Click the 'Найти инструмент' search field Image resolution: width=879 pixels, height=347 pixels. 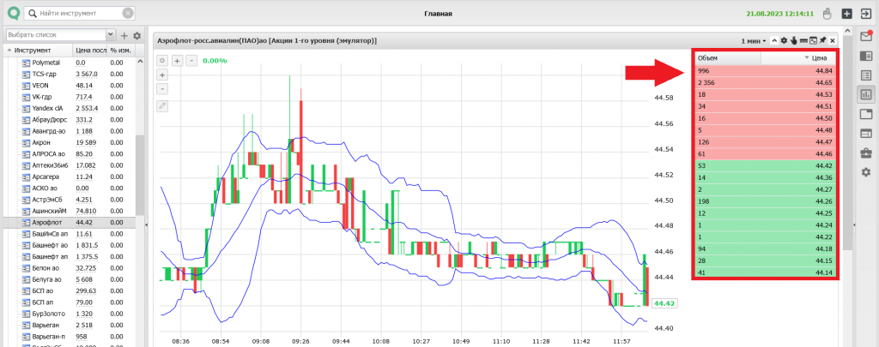pos(77,14)
